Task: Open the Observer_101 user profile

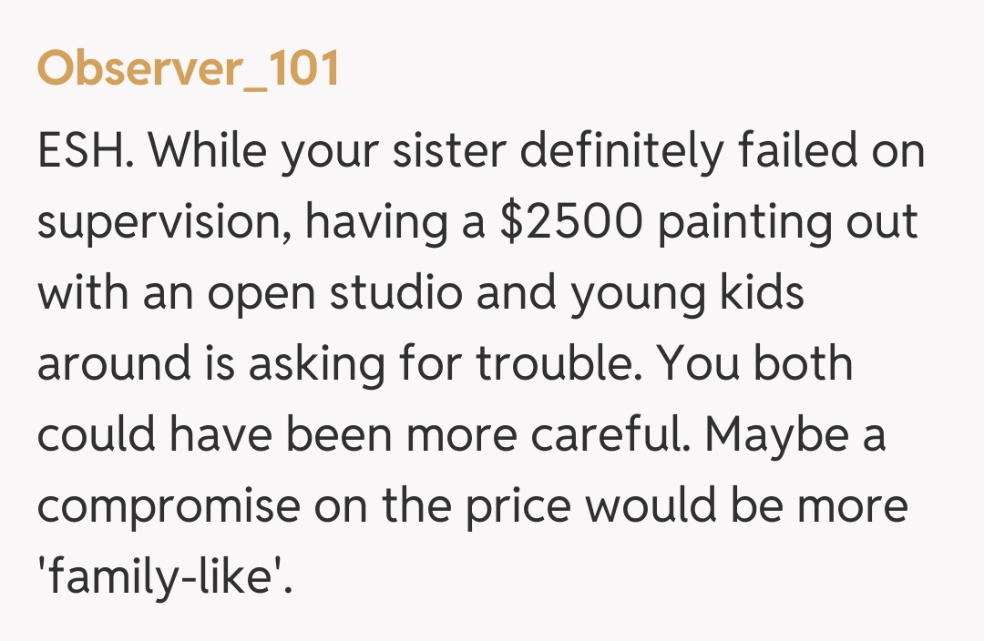Action: [188, 68]
